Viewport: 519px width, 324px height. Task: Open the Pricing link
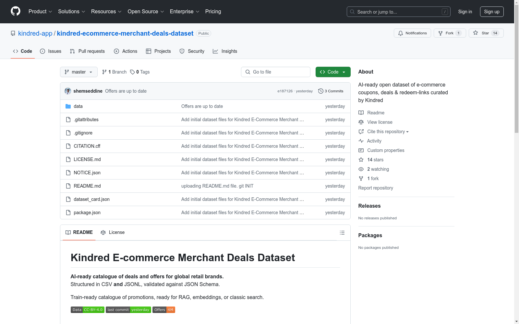(x=213, y=11)
